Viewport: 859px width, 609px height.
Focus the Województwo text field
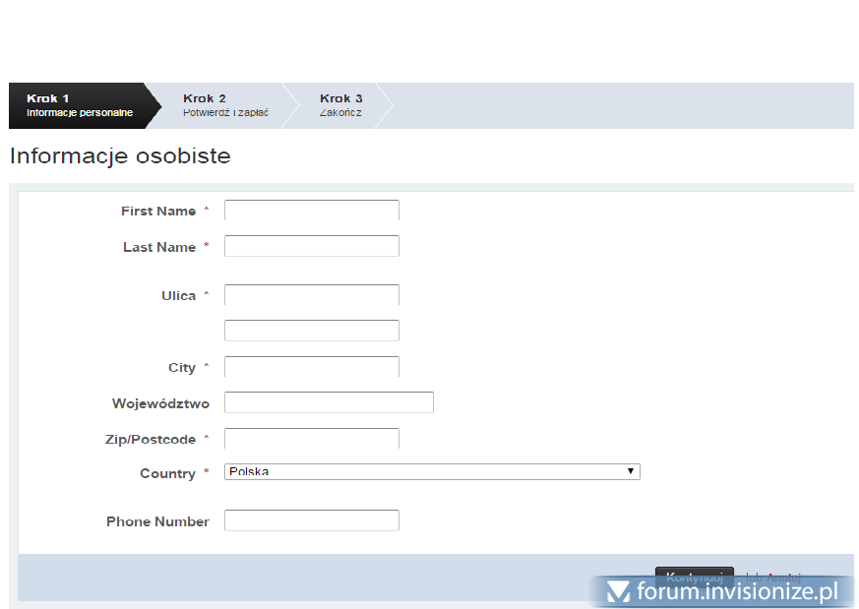click(x=329, y=402)
